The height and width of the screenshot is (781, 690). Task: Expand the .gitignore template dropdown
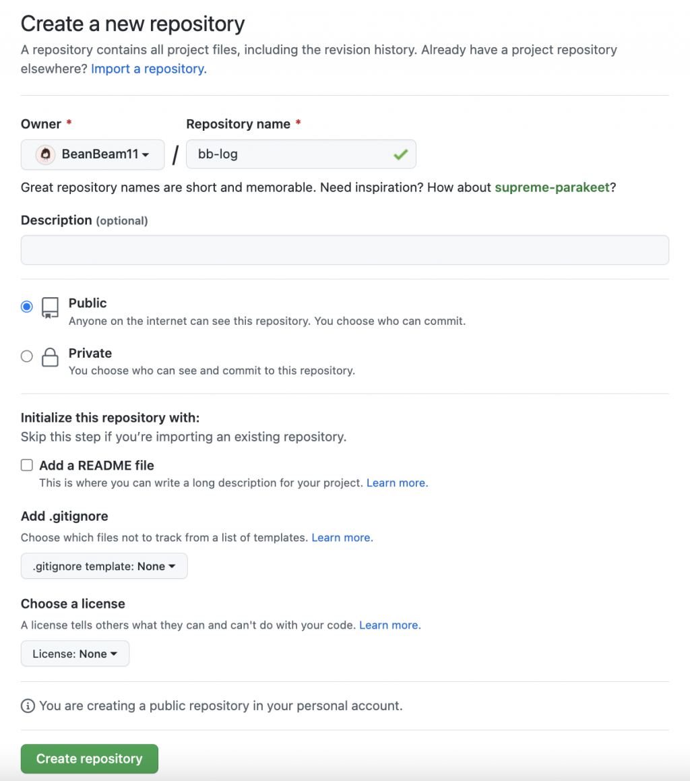(104, 567)
